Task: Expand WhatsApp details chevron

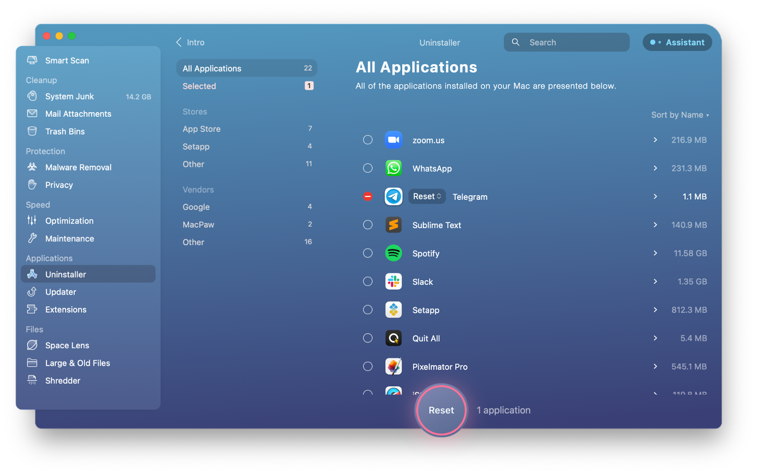Action: (x=655, y=168)
